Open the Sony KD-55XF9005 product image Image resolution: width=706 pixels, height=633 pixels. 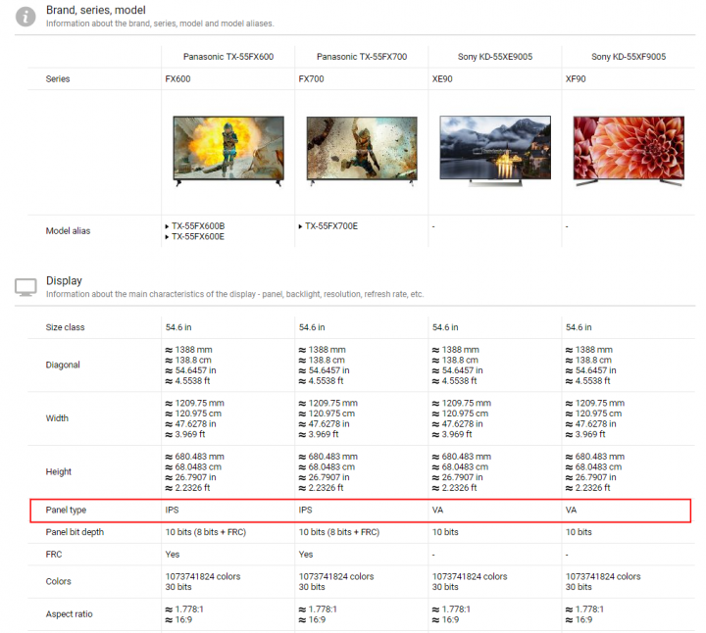[x=629, y=151]
